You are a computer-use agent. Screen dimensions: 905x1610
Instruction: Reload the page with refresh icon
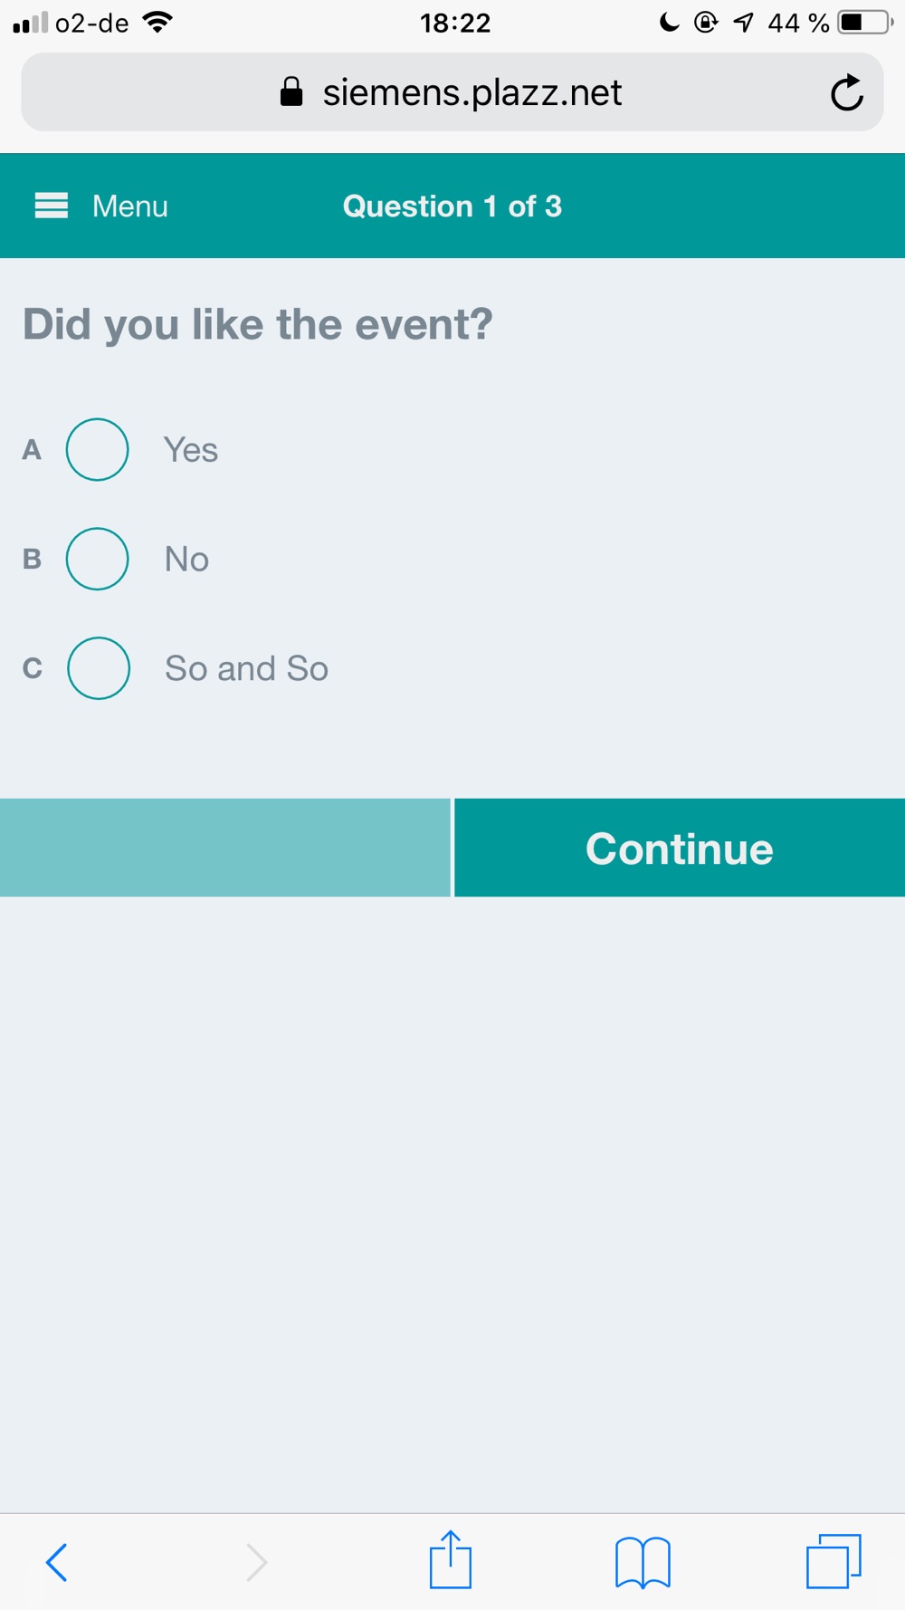(x=846, y=92)
